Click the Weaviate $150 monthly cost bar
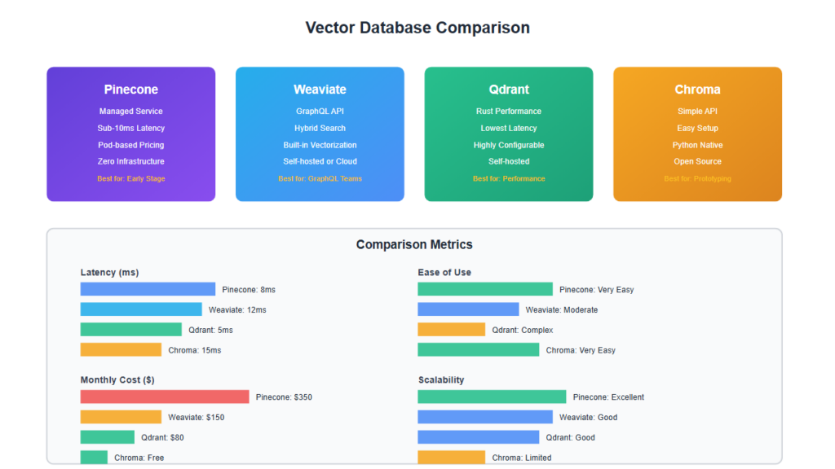The image size is (835, 469). click(x=121, y=417)
